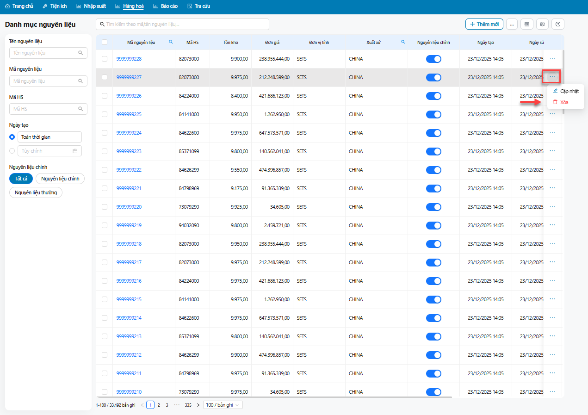Click the help question mark icon
The image size is (588, 415).
[x=558, y=24]
